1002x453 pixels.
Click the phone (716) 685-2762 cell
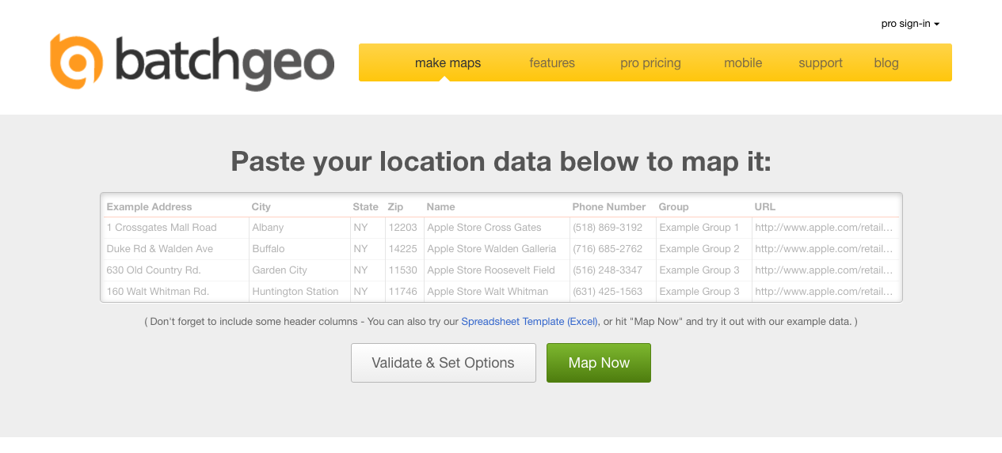[x=613, y=249]
